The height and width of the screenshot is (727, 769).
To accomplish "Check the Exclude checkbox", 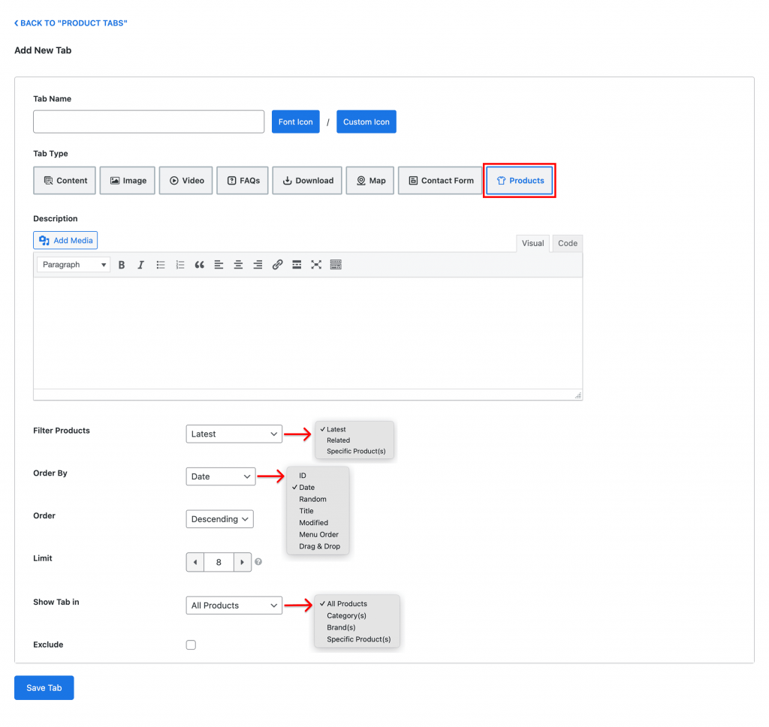I will [x=191, y=645].
